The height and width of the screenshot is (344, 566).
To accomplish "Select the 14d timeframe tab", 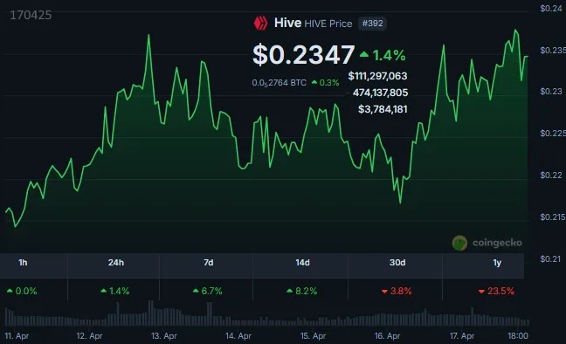I will point(302,263).
